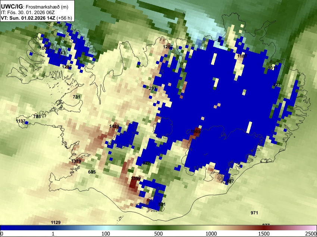Click the map value 1599

136,178
